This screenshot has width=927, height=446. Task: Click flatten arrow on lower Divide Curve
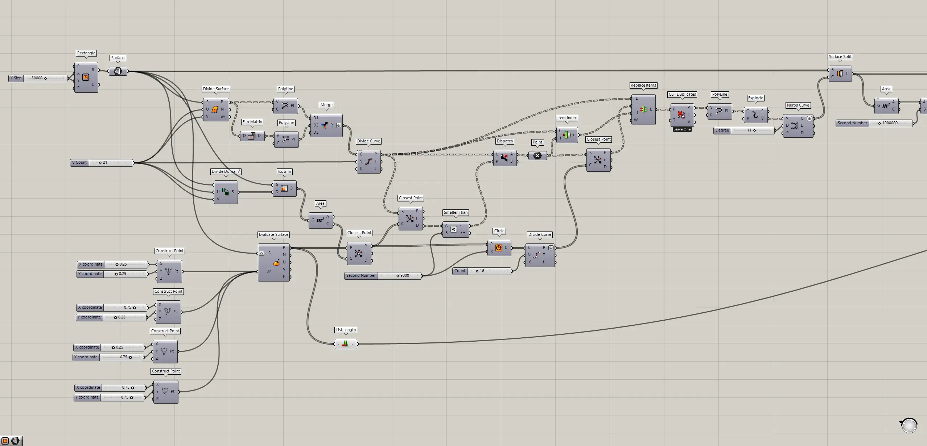[551, 248]
